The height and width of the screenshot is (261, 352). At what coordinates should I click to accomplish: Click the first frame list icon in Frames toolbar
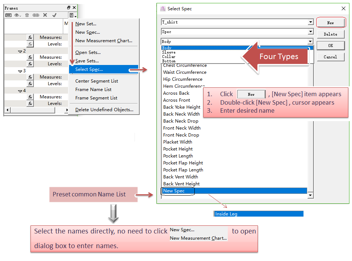tap(8, 15)
